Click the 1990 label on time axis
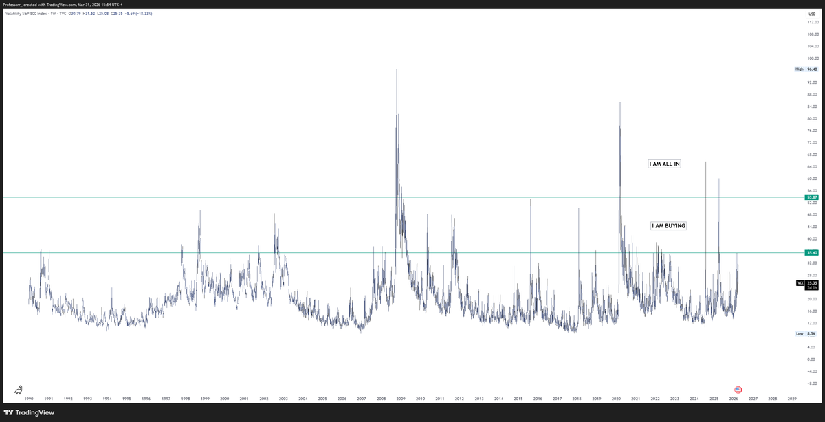Screen dimensions: 825x422 pos(29,398)
